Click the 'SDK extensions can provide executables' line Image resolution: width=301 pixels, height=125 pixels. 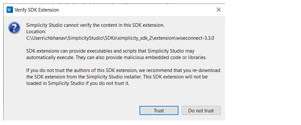(x=110, y=51)
